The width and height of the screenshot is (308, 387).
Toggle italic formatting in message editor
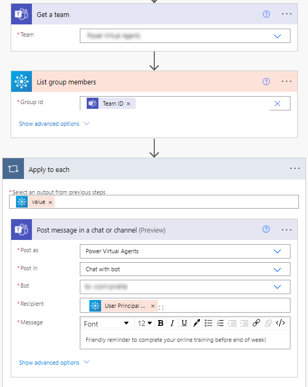tap(172, 323)
